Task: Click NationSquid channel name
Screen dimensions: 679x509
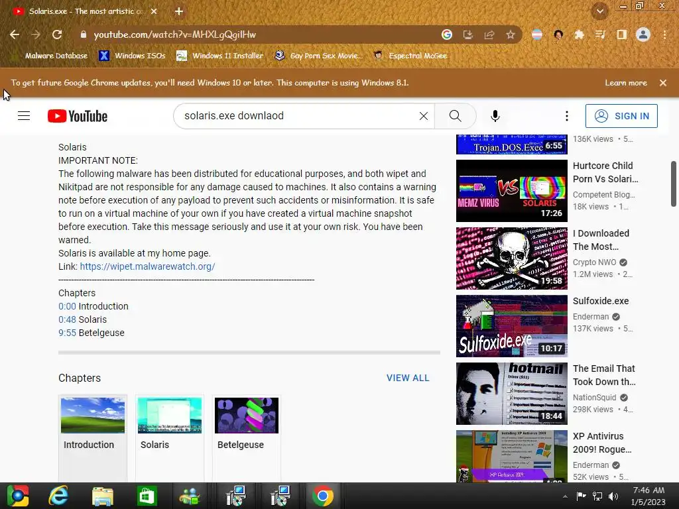Action: (x=595, y=398)
